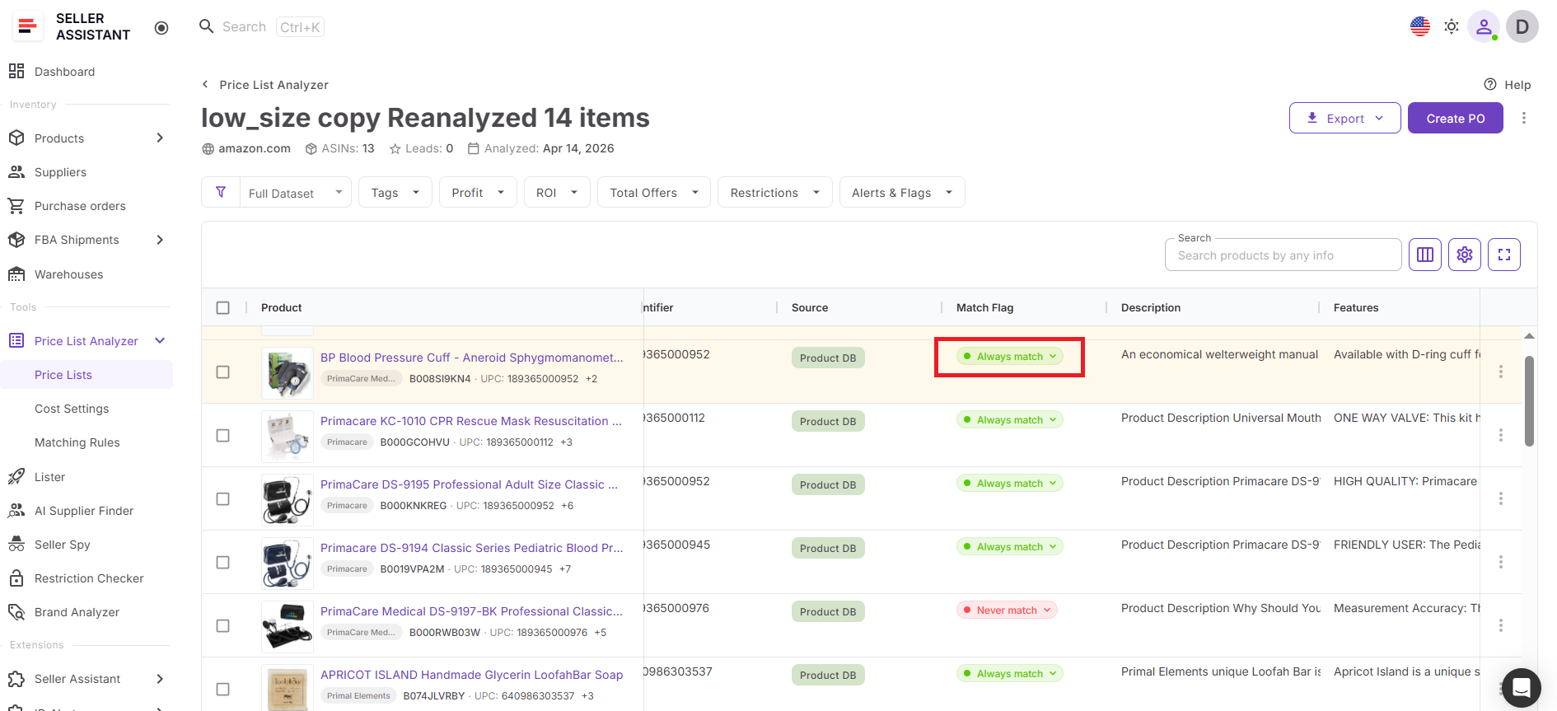Screen dimensions: 1557x711
Task: Open the ROI filter dropdown
Action: coord(557,192)
